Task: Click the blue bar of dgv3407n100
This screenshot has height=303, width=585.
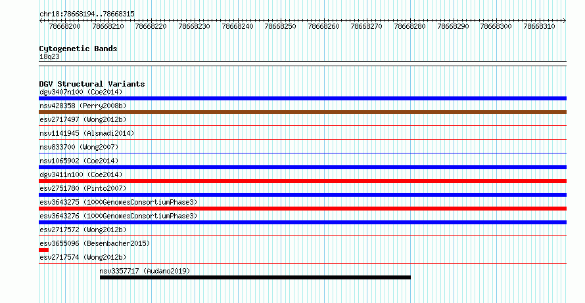Action: [302, 98]
